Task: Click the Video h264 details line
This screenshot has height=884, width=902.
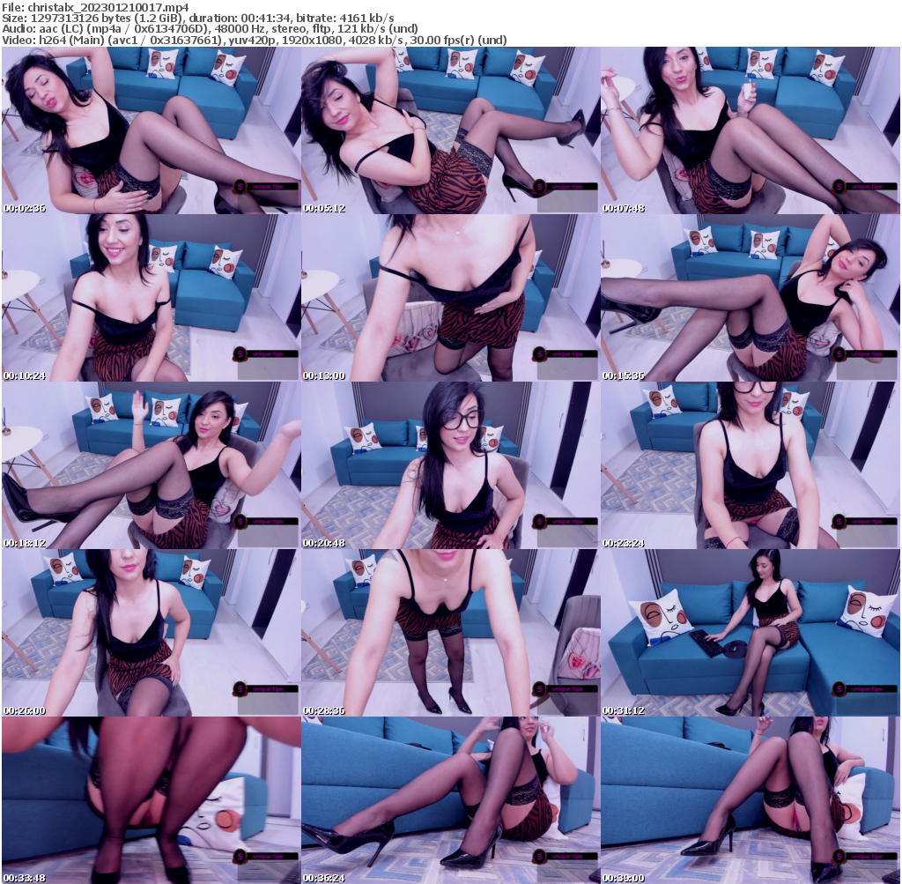Action: (x=255, y=40)
